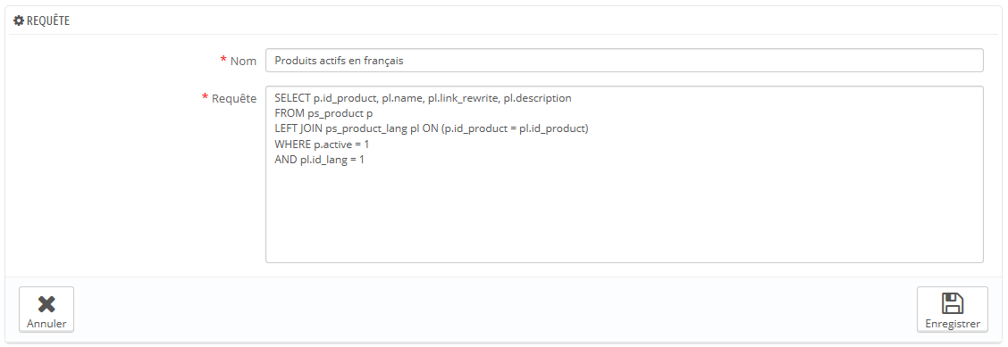Click the Requête field label
This screenshot has height=347, width=1008.
click(x=234, y=98)
